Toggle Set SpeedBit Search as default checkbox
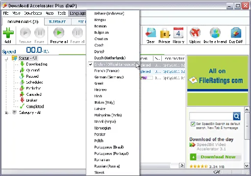 coord(193,124)
